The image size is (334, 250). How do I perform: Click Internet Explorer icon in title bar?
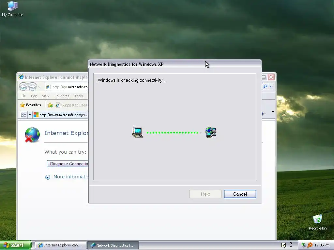[21, 77]
